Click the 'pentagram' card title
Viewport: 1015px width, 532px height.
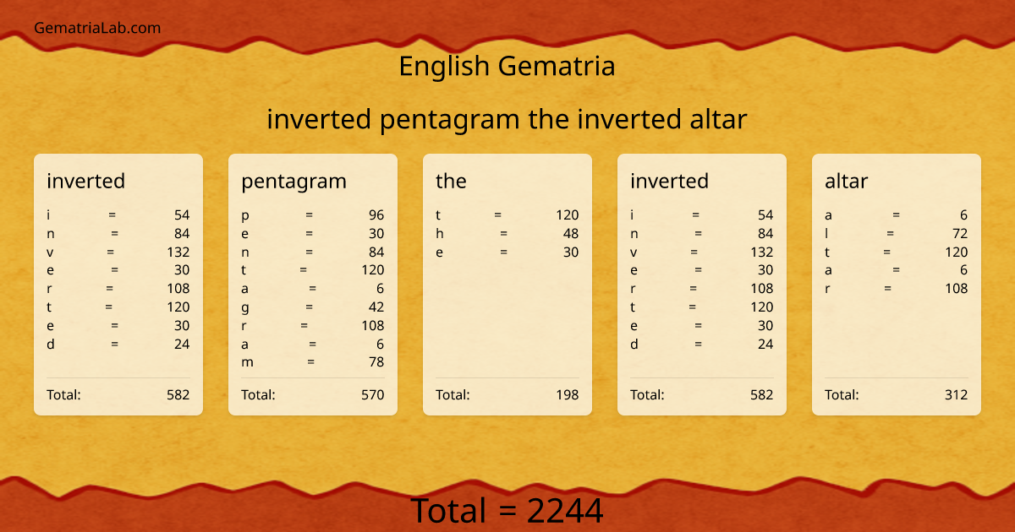[x=294, y=181]
